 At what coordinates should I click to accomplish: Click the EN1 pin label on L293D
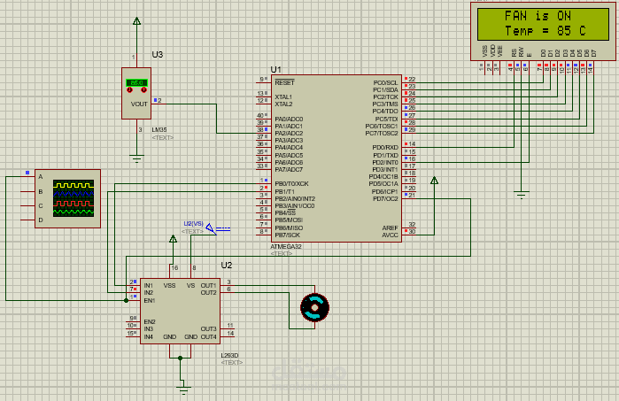(x=150, y=301)
